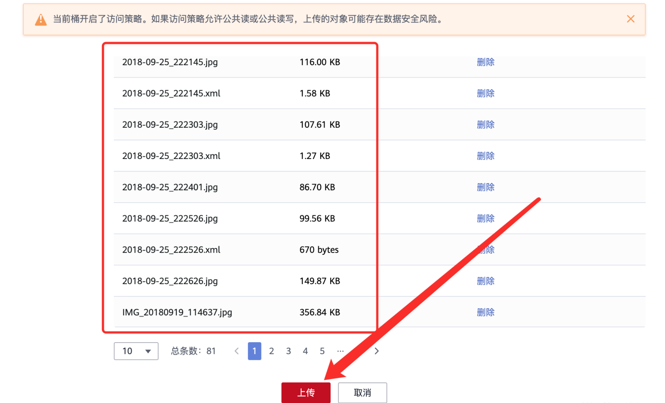665x403 pixels.
Task: Jump to page 2
Action: (271, 351)
